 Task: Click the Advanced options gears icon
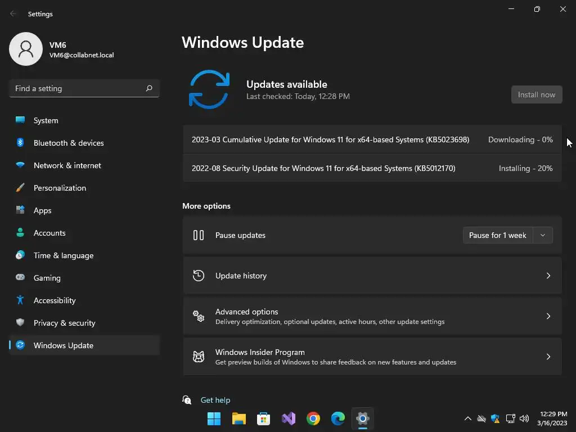click(x=199, y=316)
